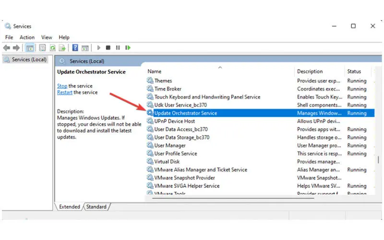This screenshot has width=384, height=240.
Task: Open the Properties toolbar icon
Action: (42, 48)
